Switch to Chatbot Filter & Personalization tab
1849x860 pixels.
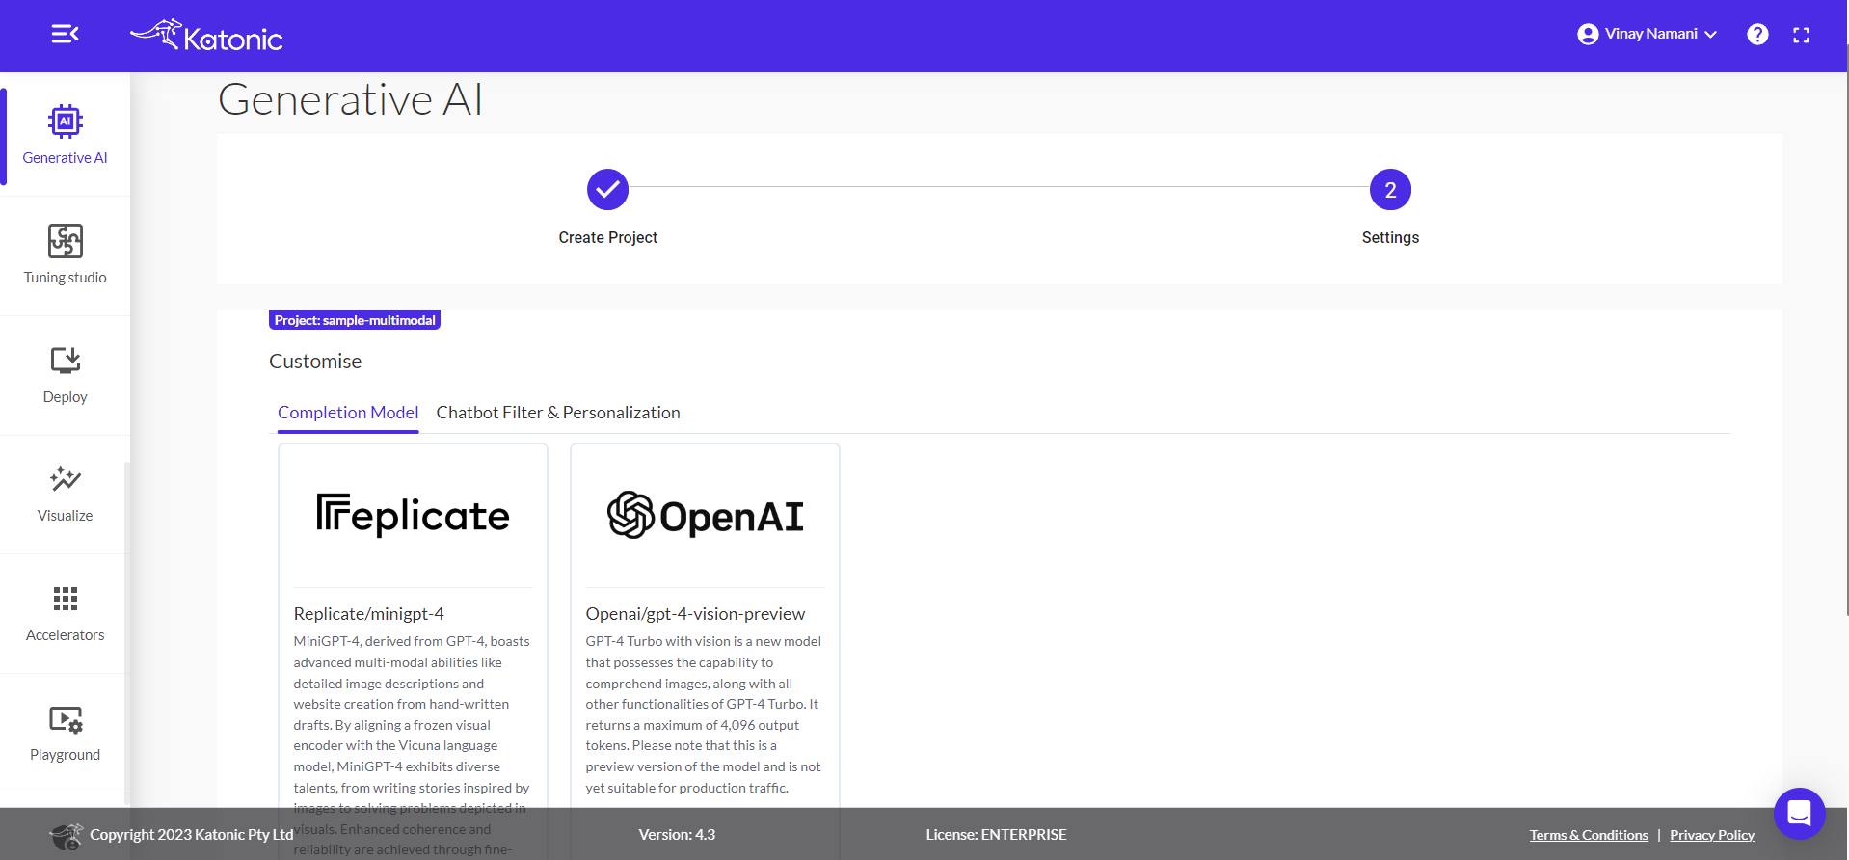pos(558,413)
